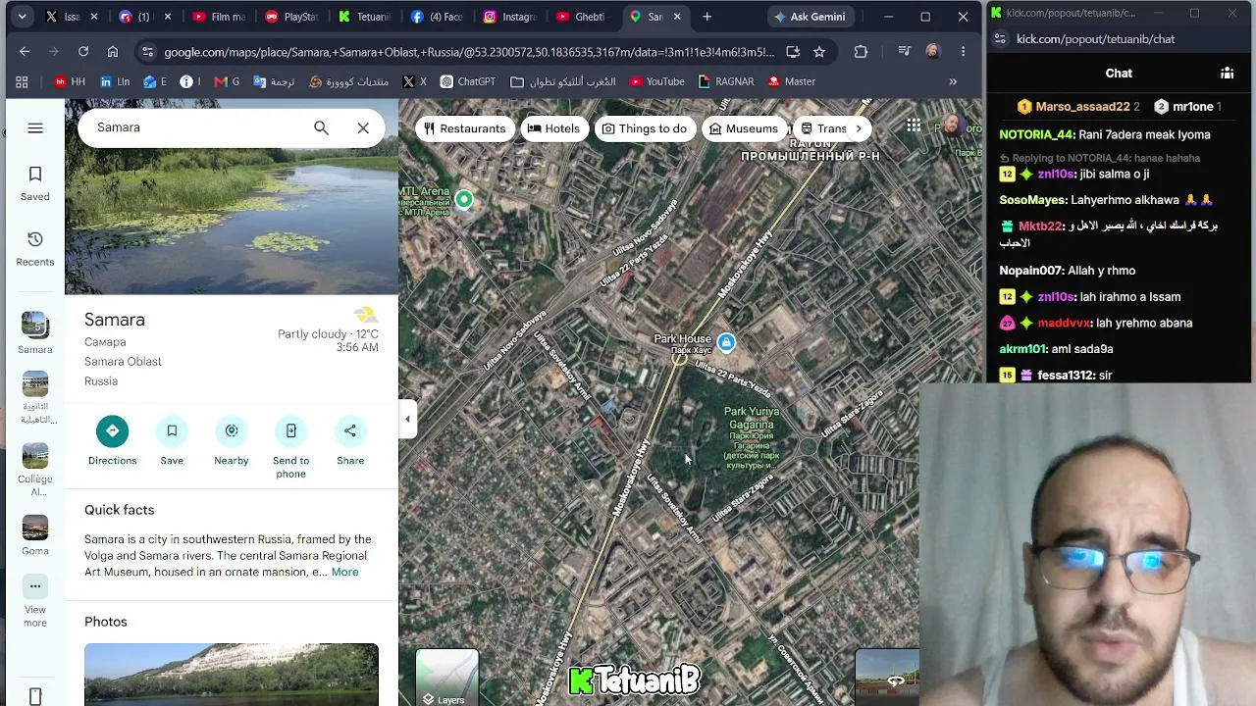Click the search magnifier icon in Maps
This screenshot has height=706, width=1256.
tap(321, 127)
